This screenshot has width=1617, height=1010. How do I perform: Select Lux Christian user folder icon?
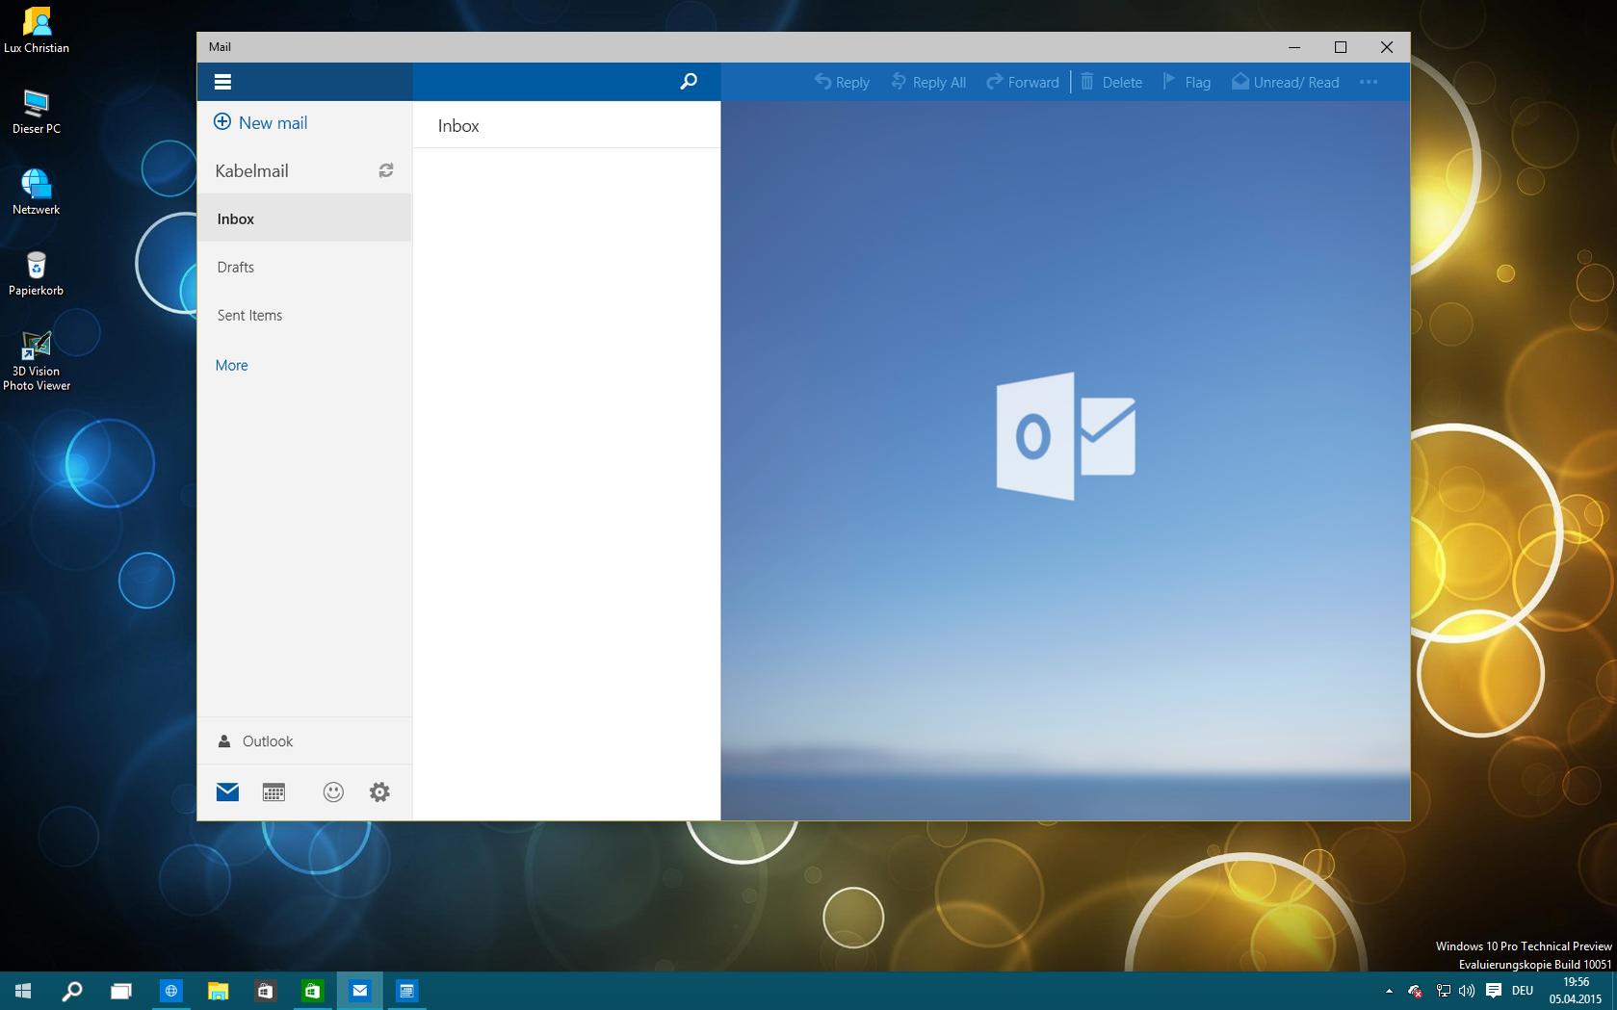(x=37, y=30)
